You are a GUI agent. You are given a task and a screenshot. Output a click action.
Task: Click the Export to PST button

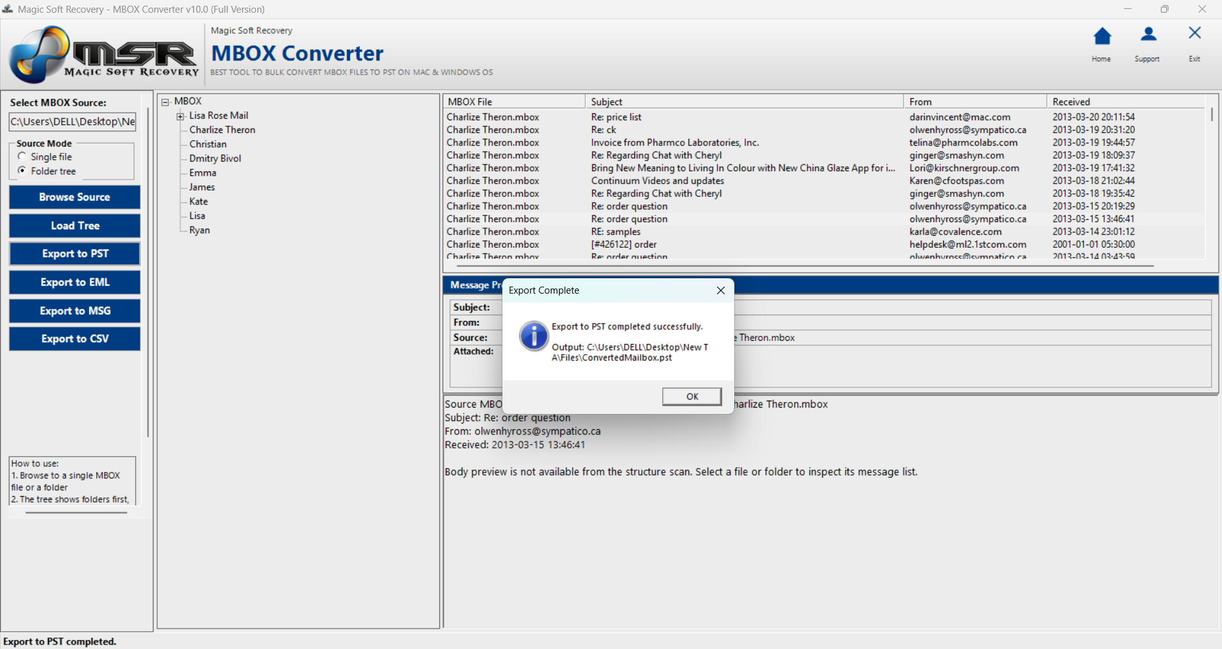(x=75, y=253)
